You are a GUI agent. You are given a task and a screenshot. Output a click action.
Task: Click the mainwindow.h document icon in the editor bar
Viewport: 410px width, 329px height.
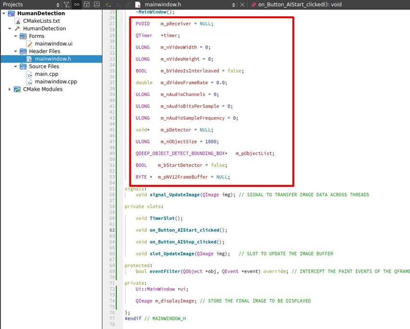pos(138,4)
